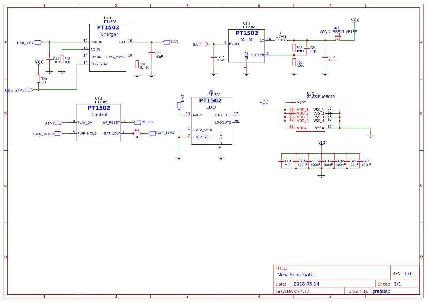Select resistor R35 450k symbol

pyautogui.click(x=294, y=48)
